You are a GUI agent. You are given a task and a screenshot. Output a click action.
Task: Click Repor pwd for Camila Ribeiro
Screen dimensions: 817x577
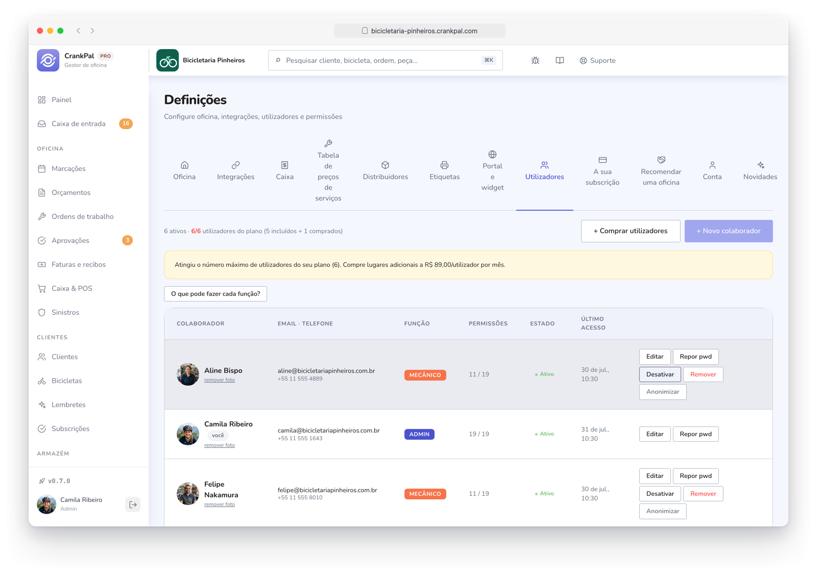pos(695,434)
